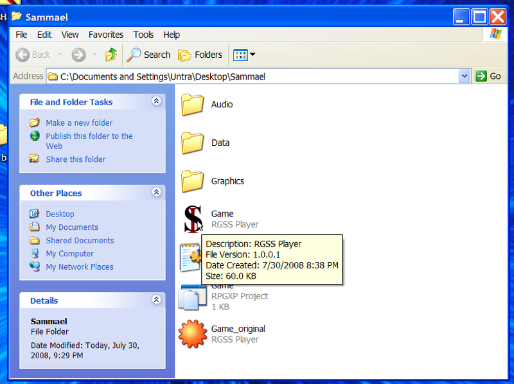514x384 pixels.
Task: Open the Tools menu
Action: click(143, 35)
